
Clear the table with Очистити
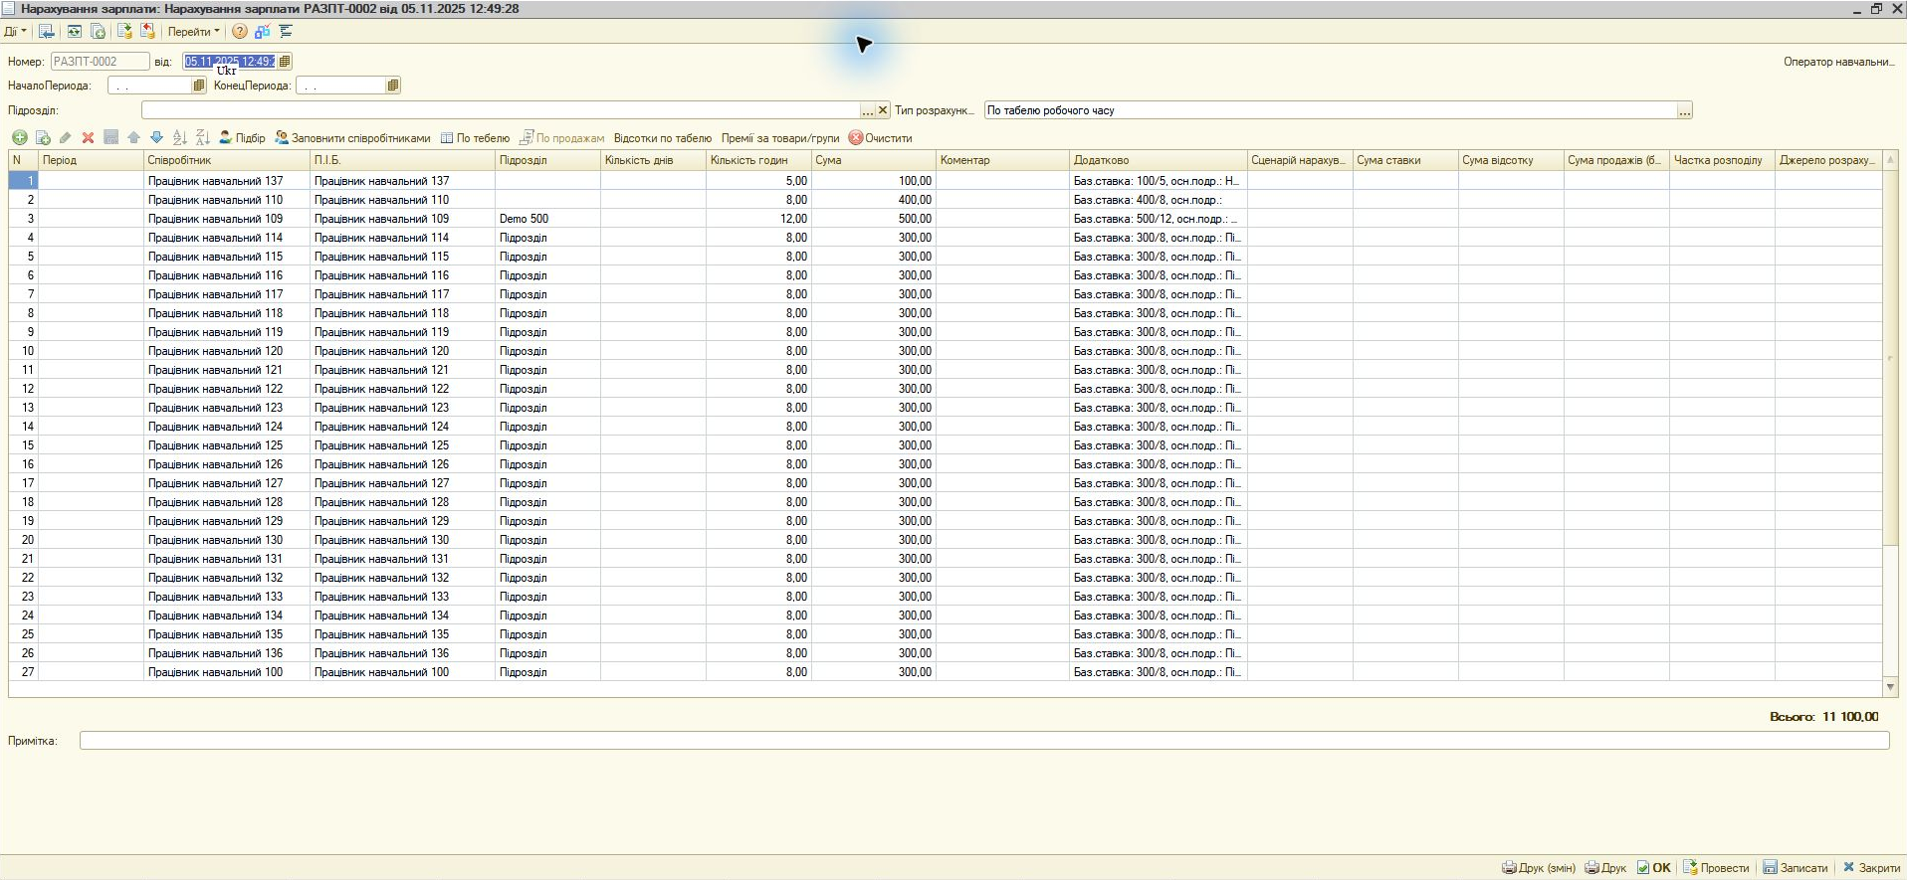click(881, 138)
